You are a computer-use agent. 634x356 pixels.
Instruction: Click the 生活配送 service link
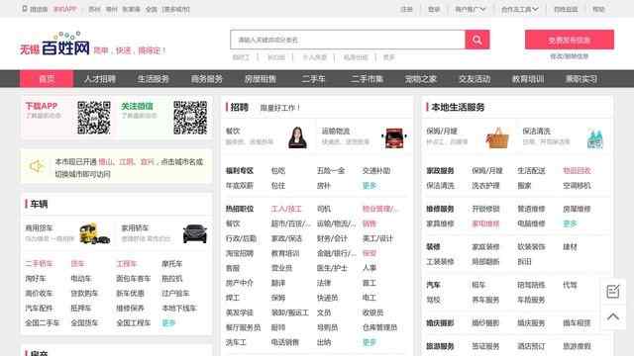tap(531, 171)
